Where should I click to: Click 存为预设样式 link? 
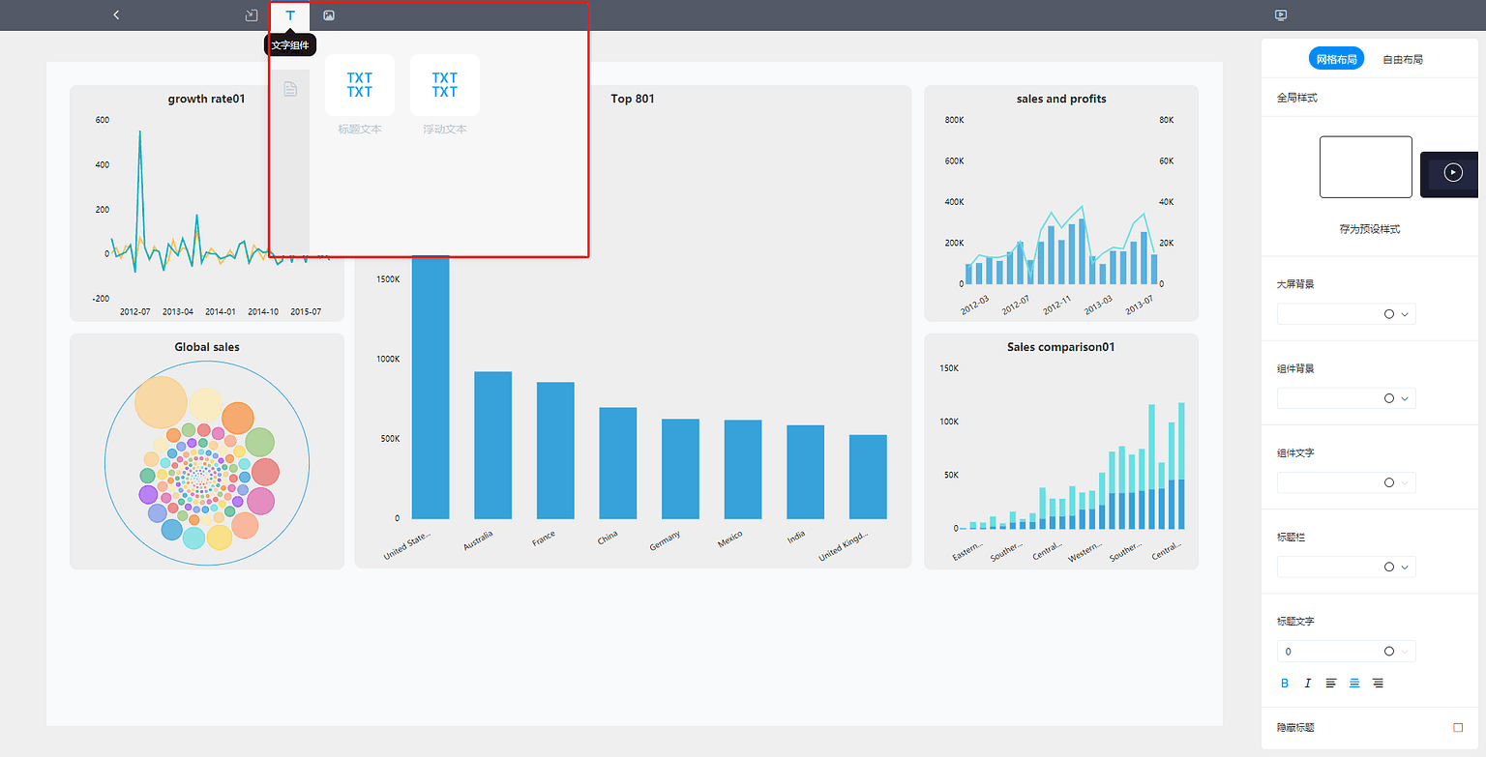pos(1369,229)
